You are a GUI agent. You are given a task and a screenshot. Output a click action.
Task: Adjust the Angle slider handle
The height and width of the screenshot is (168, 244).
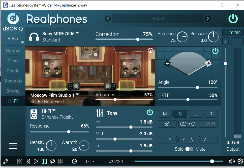pos(197,88)
